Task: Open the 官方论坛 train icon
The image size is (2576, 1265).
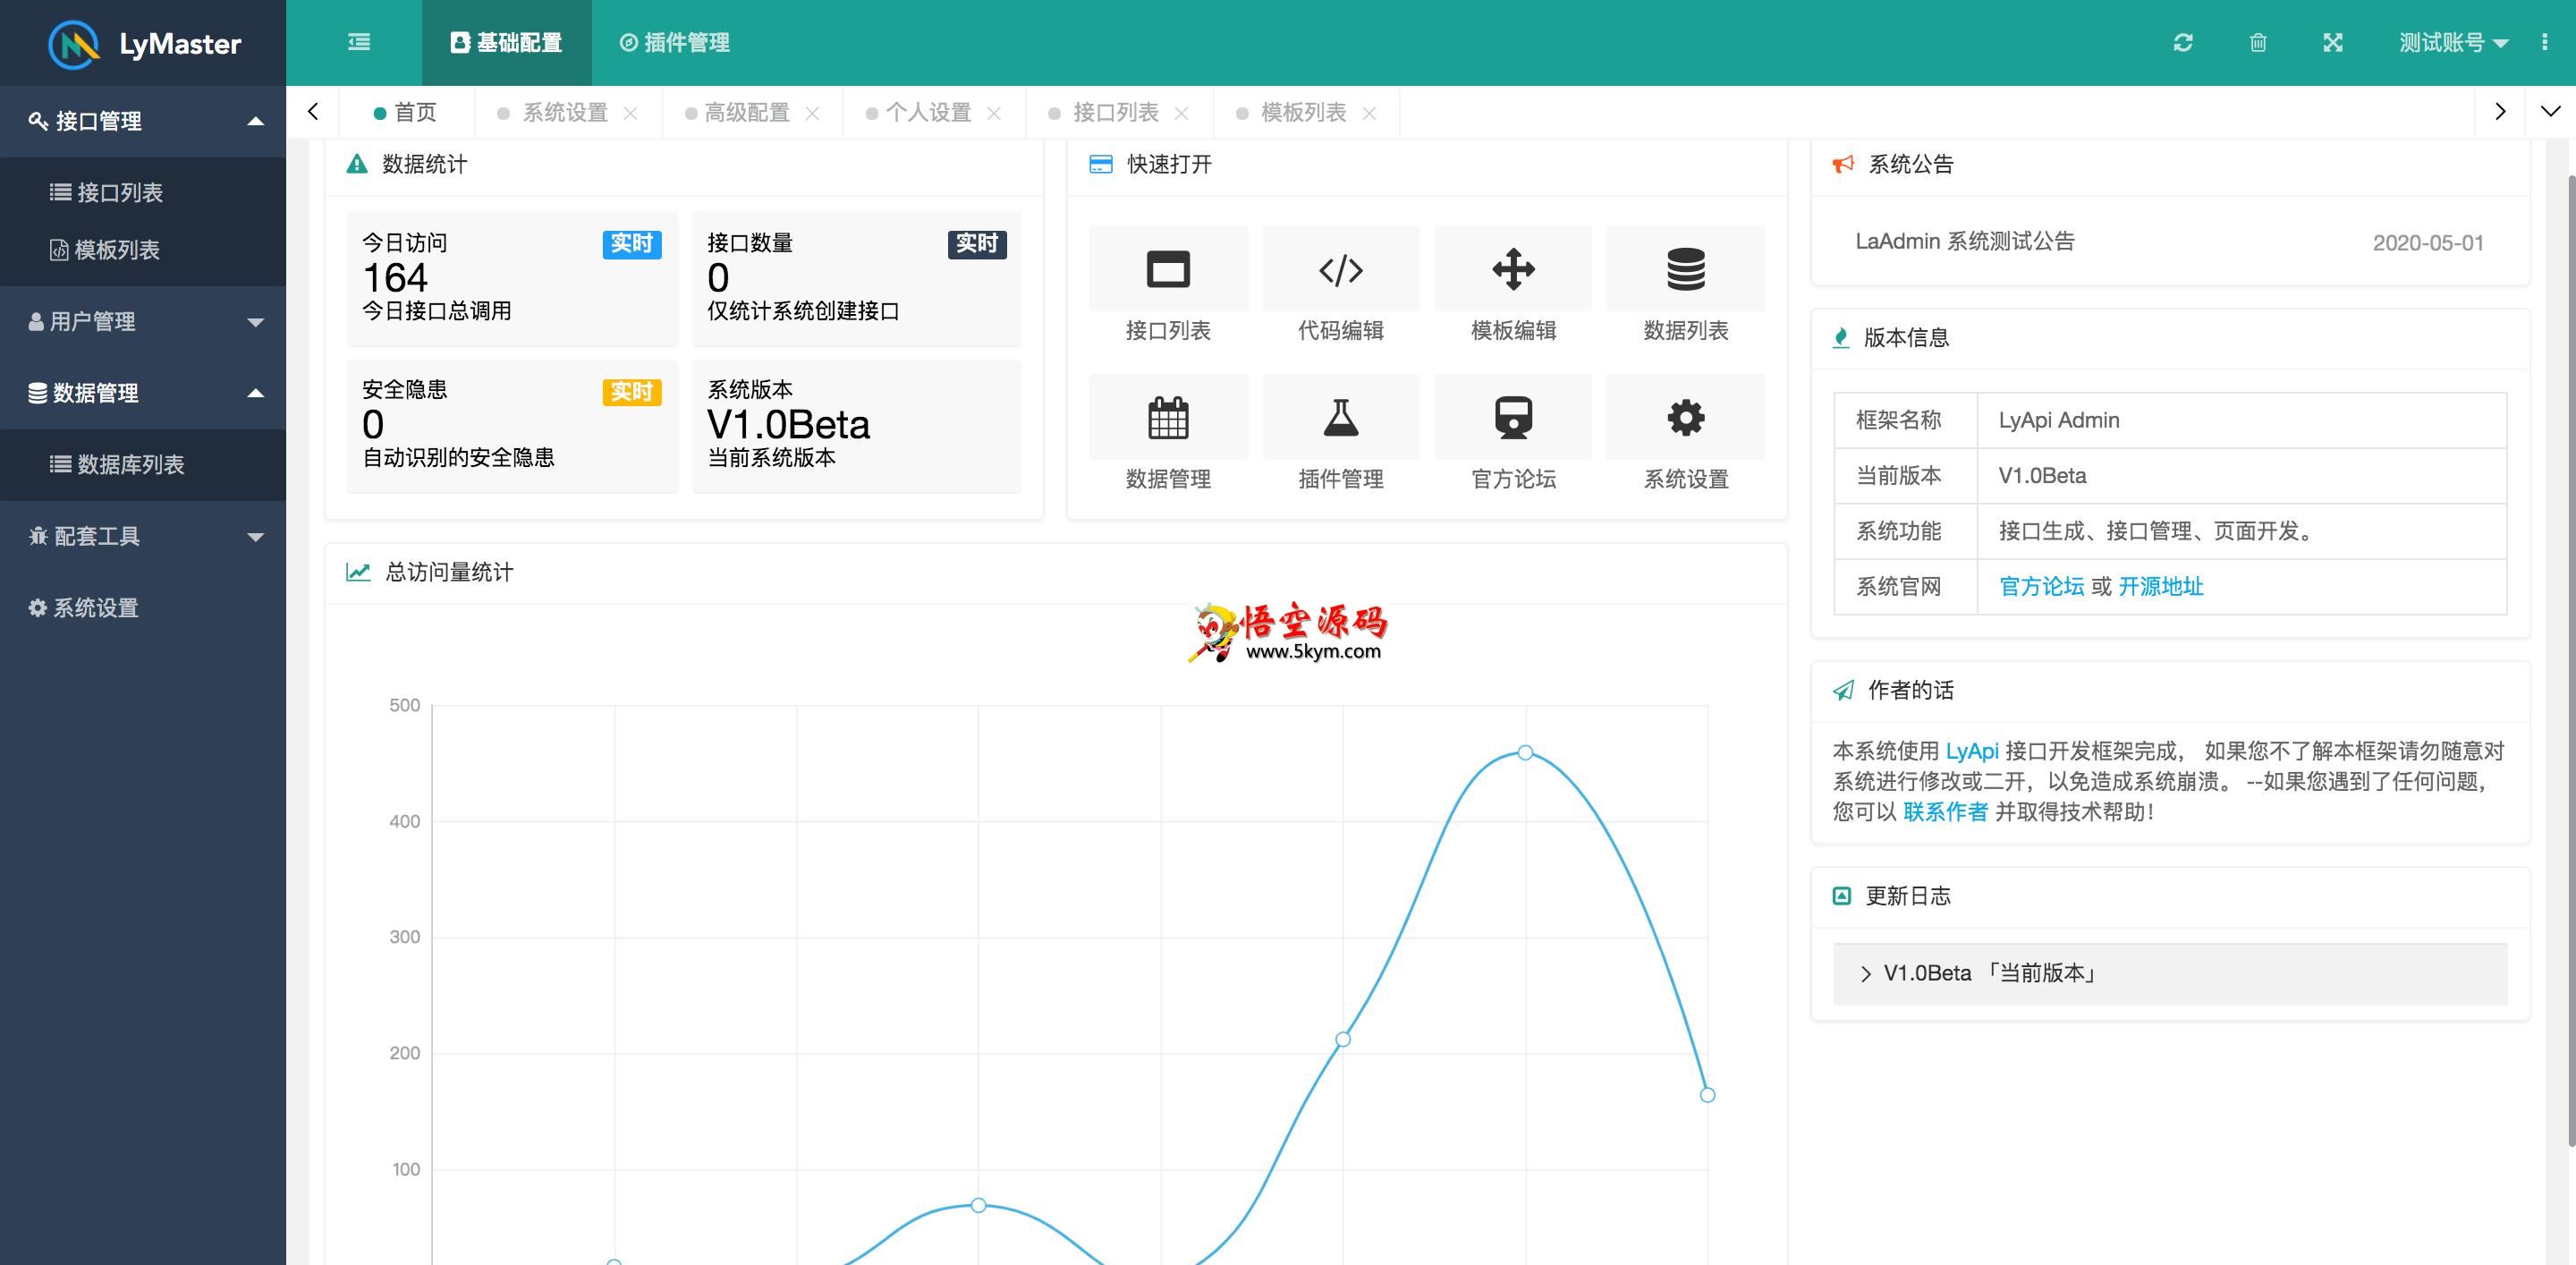Action: (x=1513, y=417)
